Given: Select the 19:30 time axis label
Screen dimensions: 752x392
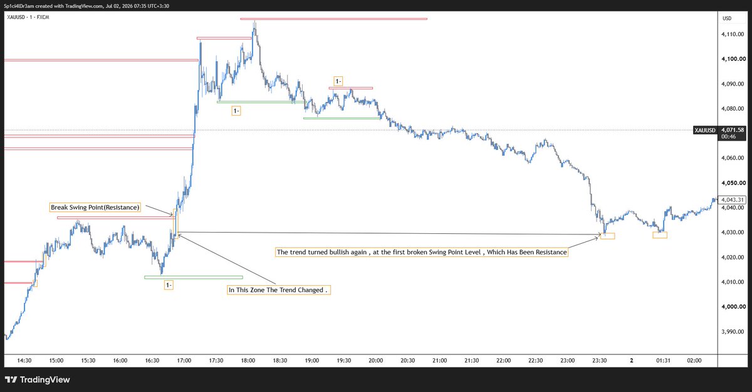Looking at the screenshot, I should 343,361.
